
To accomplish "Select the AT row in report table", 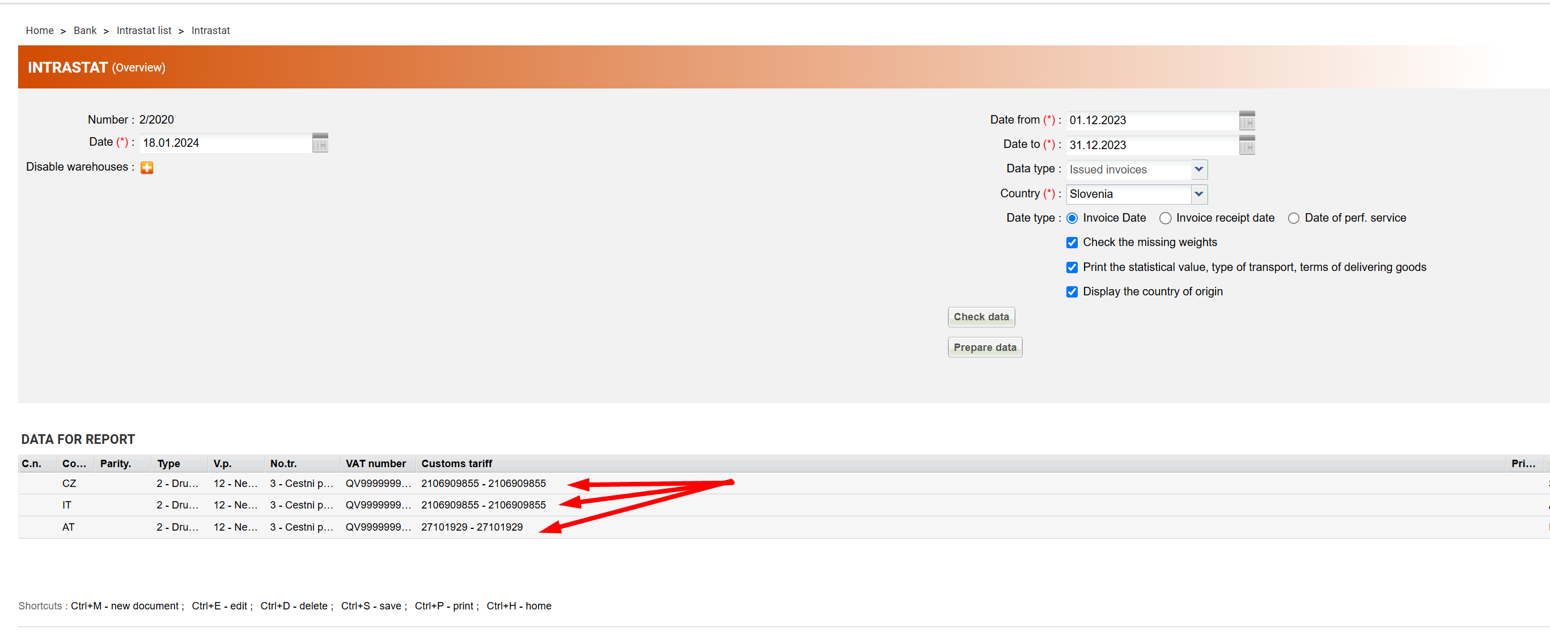I will point(69,527).
